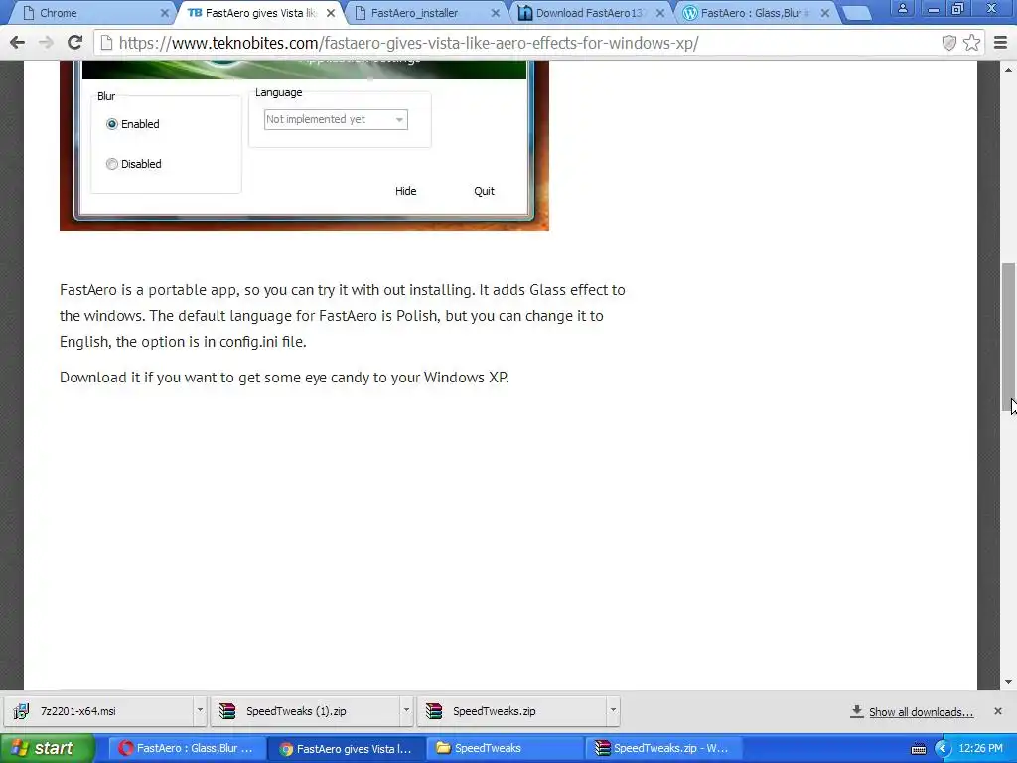The image size is (1017, 763).
Task: Close the FastAero : Glass,Blur tab
Action: [825, 13]
